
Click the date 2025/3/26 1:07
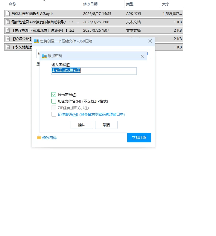96,31
